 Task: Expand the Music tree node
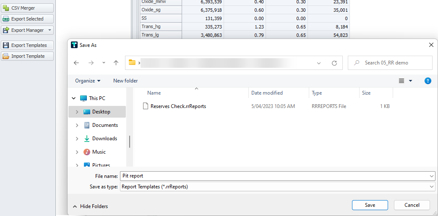[77, 152]
